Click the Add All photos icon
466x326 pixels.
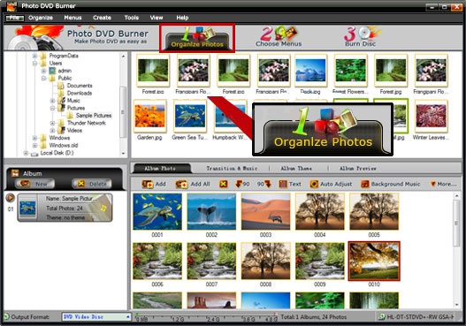tap(181, 184)
